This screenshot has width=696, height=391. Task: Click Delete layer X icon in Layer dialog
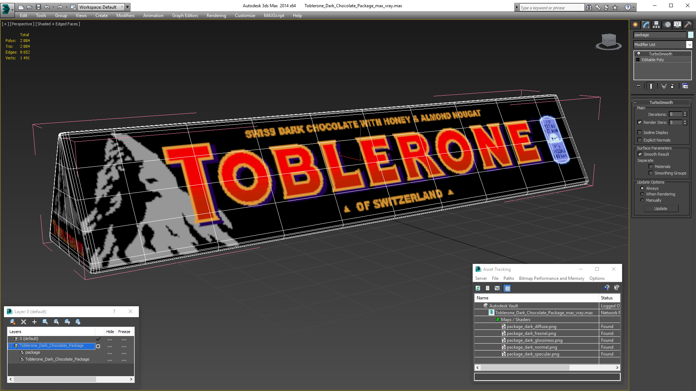[x=24, y=322]
